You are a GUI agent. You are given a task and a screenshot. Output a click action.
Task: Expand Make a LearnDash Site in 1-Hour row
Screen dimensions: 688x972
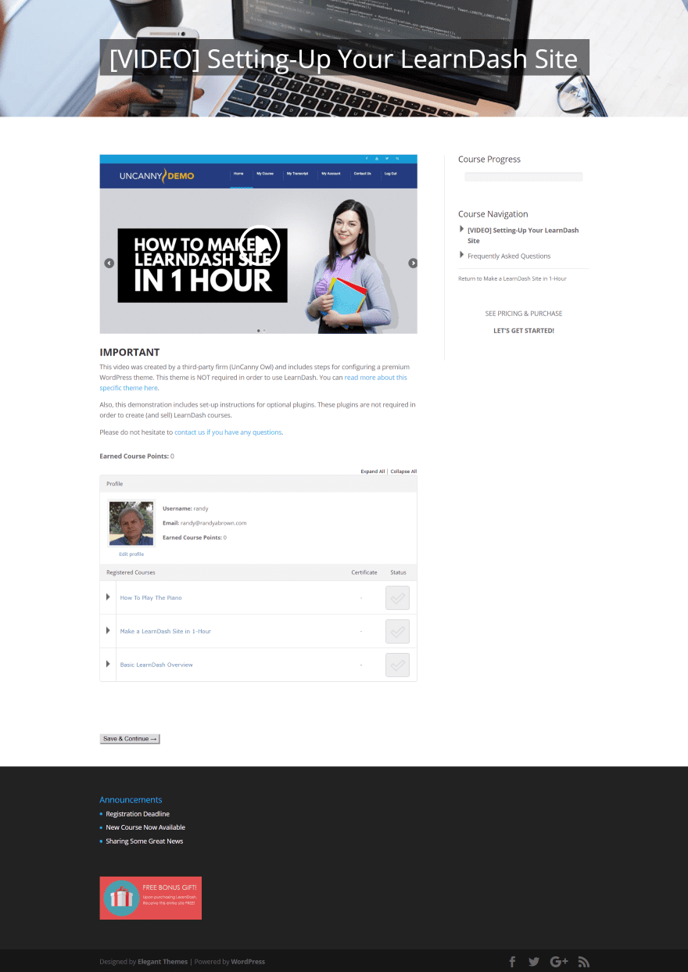pos(108,630)
